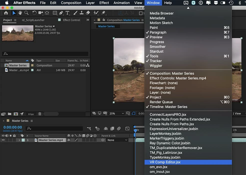Uncheck the Tracker panel in Window menu
Image resolution: width=246 pixels, height=175 pixels.
click(x=188, y=61)
